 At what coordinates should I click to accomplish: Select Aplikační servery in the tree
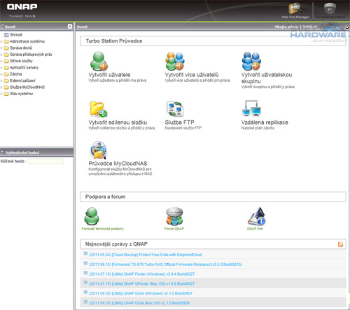[24, 67]
